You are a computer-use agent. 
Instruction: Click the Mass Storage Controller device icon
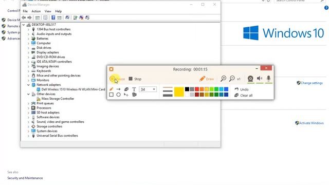tap(39, 99)
